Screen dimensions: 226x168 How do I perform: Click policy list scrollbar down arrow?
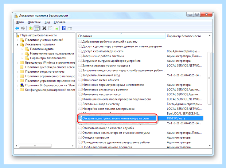(x=210, y=146)
